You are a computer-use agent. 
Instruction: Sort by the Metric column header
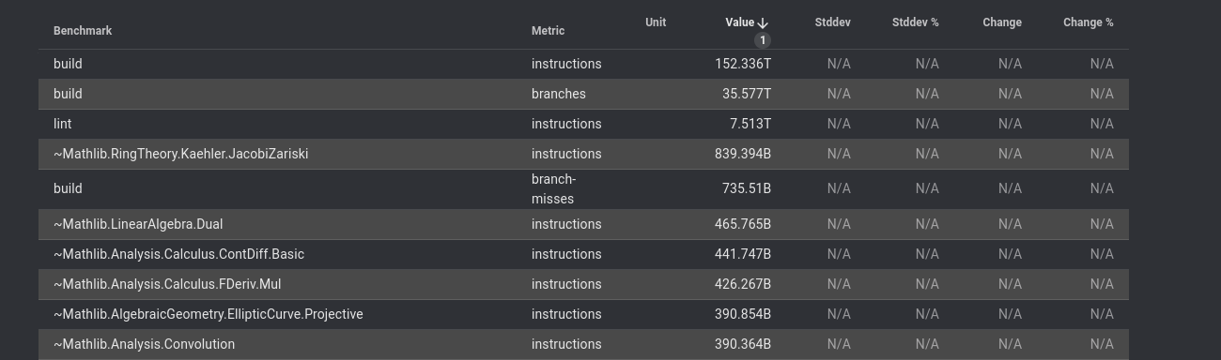coord(548,31)
